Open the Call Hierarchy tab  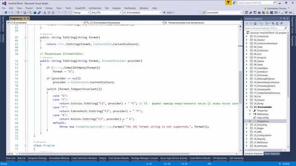(236, 158)
